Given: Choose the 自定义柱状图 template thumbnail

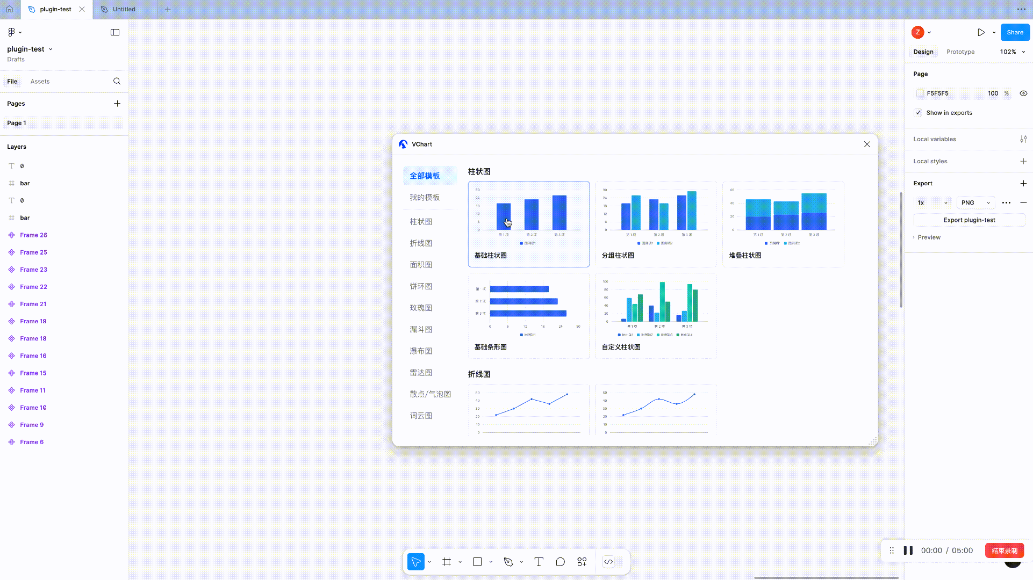Looking at the screenshot, I should pos(656,316).
